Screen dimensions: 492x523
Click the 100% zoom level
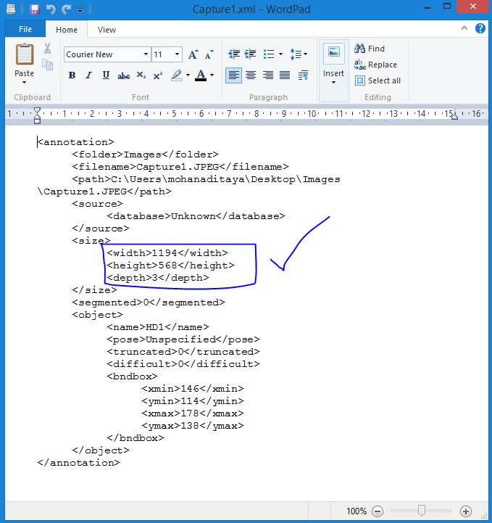(356, 511)
